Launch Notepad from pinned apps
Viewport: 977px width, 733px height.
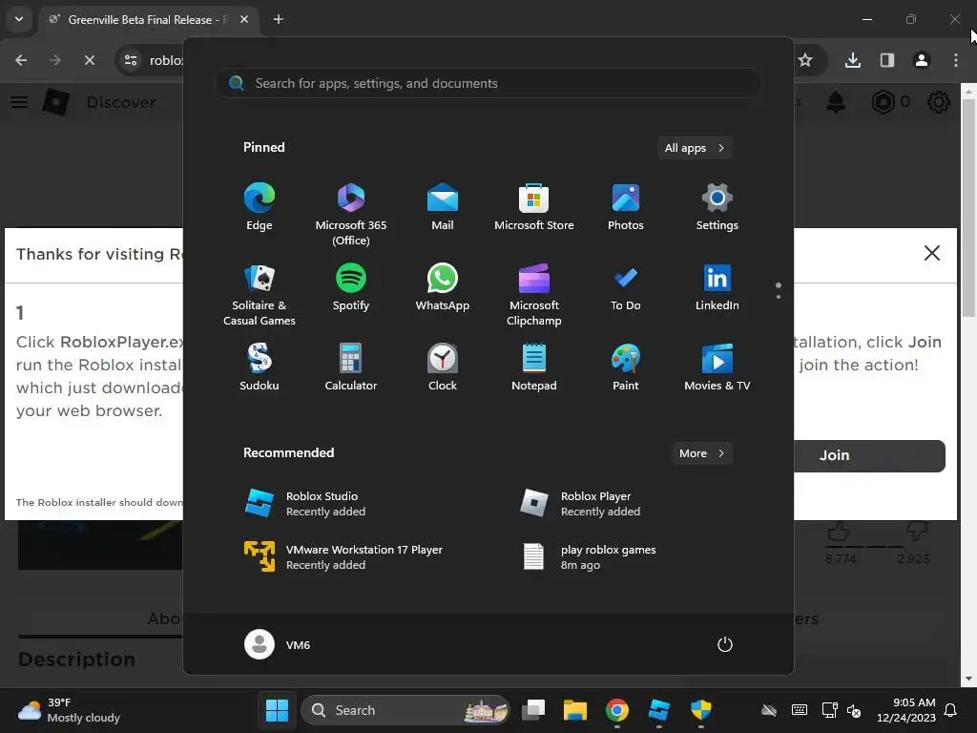534,367
